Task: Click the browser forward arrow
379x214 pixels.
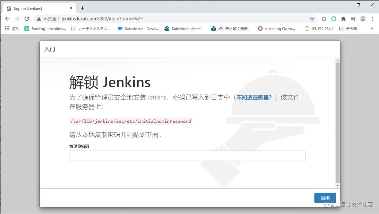Action: tap(17, 19)
